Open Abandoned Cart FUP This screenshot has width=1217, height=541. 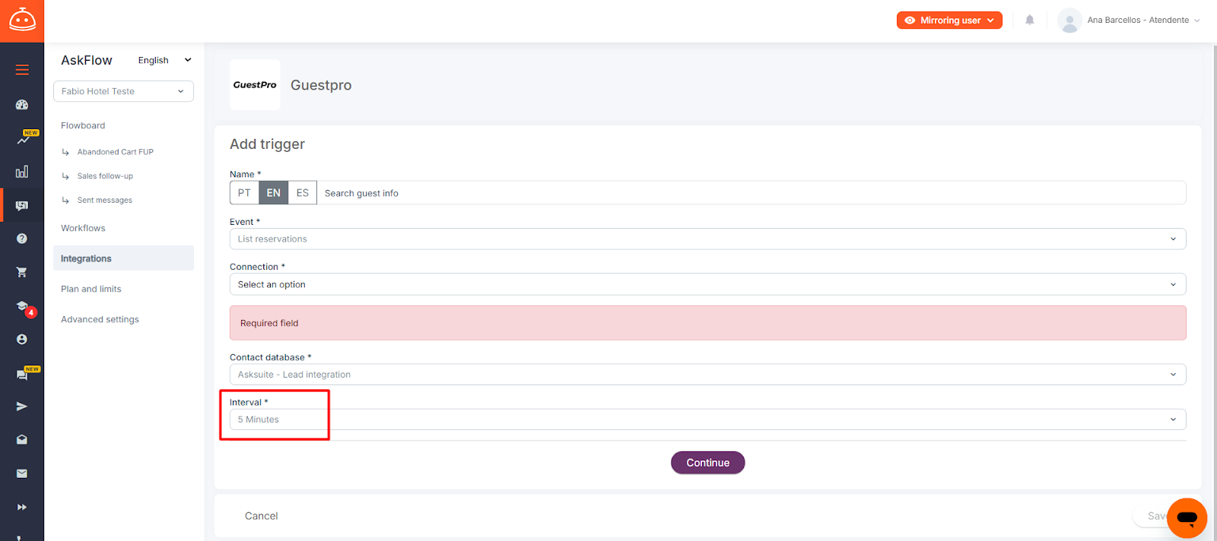click(x=115, y=152)
